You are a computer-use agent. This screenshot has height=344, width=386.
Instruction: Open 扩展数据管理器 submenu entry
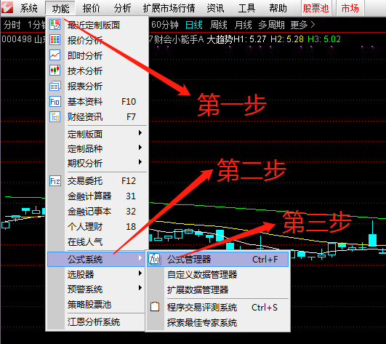click(217, 290)
